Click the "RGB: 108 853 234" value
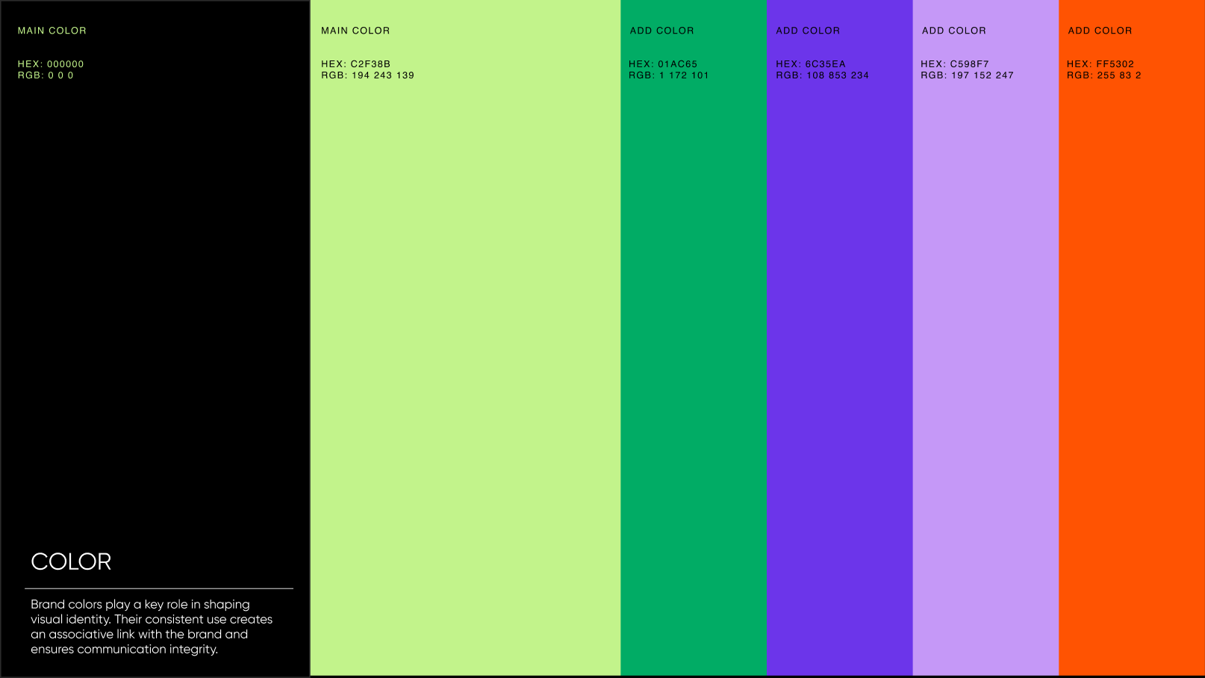This screenshot has height=678, width=1205. [822, 75]
